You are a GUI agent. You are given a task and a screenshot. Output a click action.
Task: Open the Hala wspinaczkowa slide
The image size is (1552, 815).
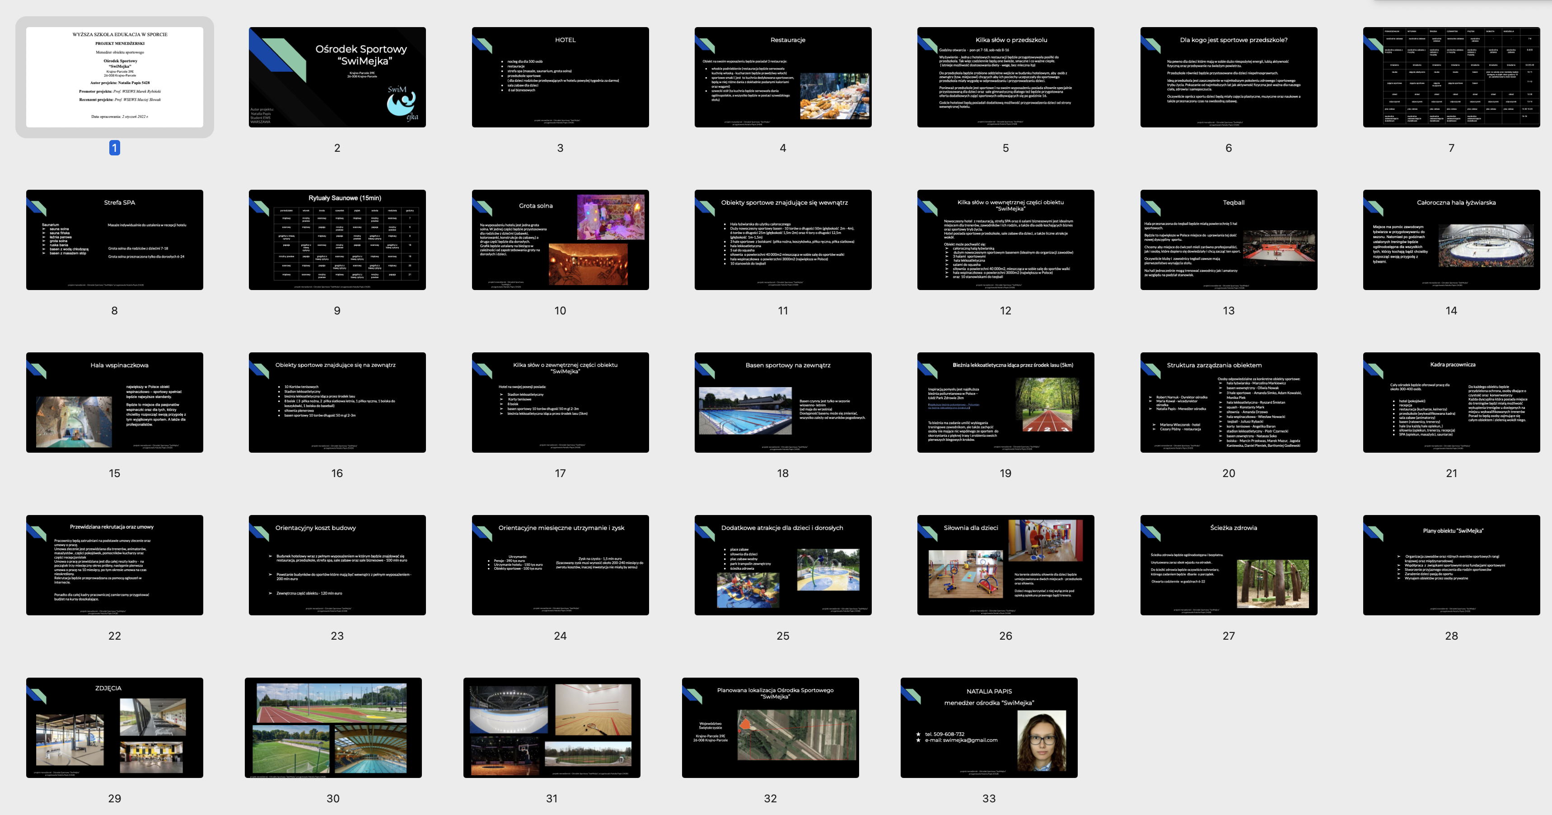114,402
